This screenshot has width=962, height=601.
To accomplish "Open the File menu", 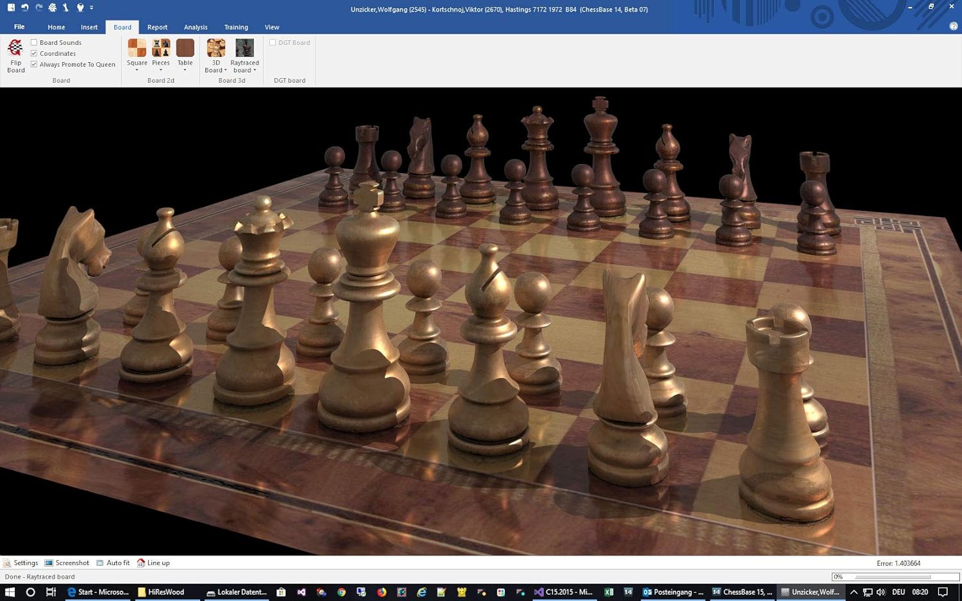I will tap(19, 27).
